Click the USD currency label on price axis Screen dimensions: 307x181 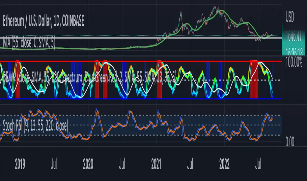tap(290, 17)
